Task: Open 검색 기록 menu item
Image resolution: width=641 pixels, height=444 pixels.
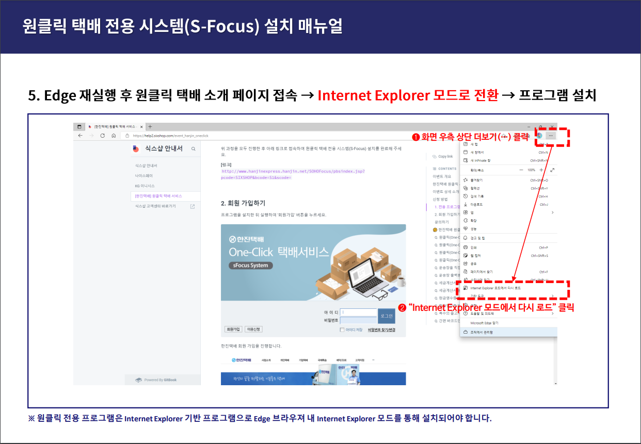Action: pos(508,196)
